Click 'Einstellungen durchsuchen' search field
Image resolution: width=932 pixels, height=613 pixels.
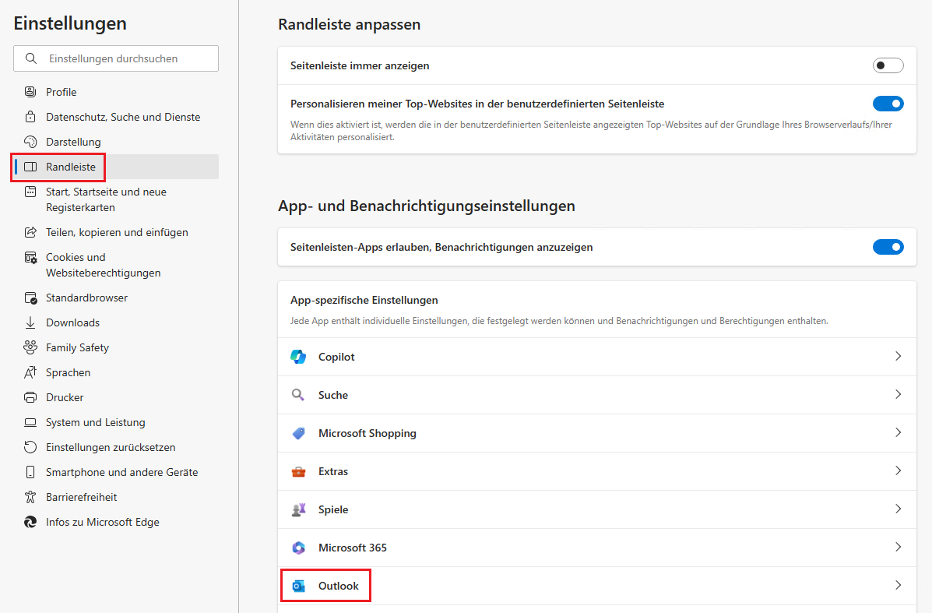125,58
